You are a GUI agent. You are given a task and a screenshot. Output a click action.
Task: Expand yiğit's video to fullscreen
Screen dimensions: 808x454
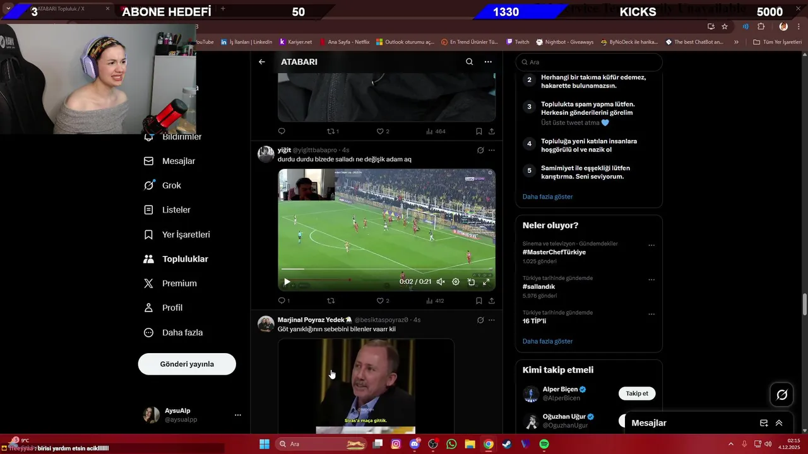(486, 282)
